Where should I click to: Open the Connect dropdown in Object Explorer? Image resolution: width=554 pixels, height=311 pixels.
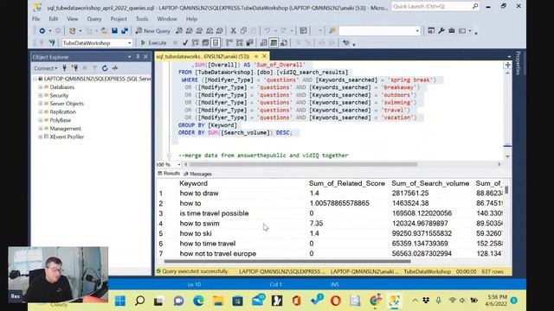[x=46, y=68]
